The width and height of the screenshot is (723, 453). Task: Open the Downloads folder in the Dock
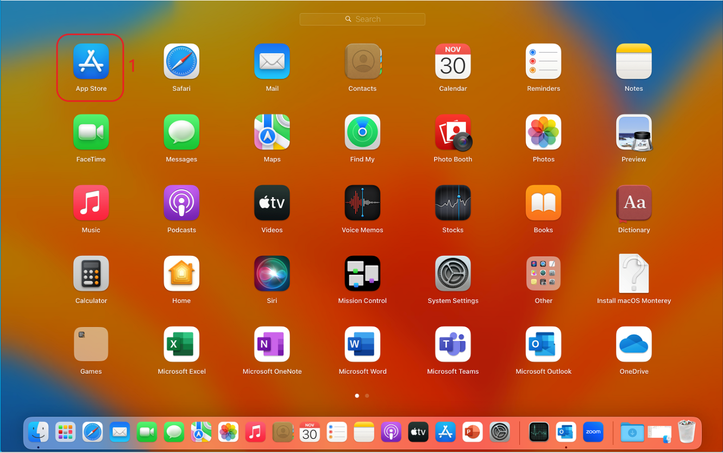point(632,432)
